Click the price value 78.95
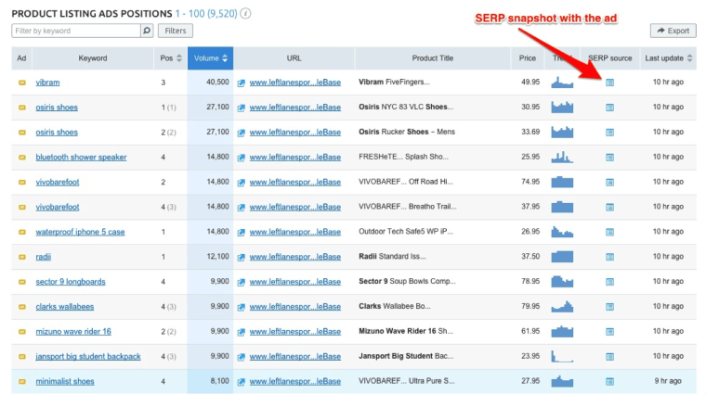The image size is (706, 394). [530, 281]
